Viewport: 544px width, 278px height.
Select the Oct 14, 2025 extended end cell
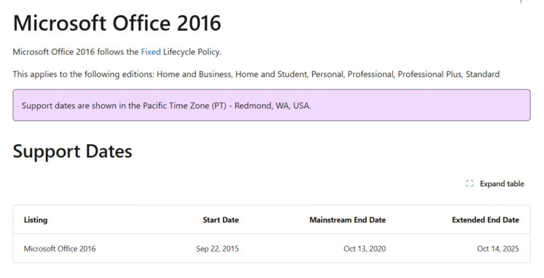click(x=498, y=248)
